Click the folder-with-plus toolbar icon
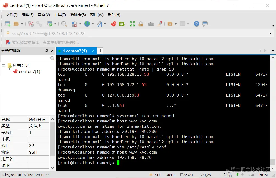Viewport: 276px width, 178px height. click(170, 24)
